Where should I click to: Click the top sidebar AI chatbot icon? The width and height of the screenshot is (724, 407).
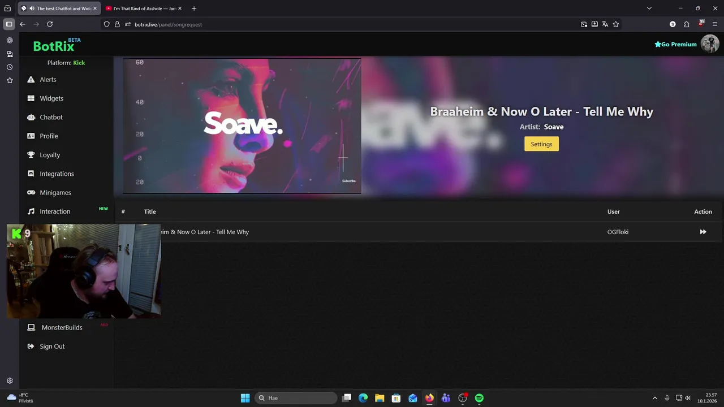10,41
